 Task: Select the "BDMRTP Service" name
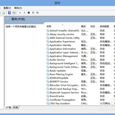point(59,82)
